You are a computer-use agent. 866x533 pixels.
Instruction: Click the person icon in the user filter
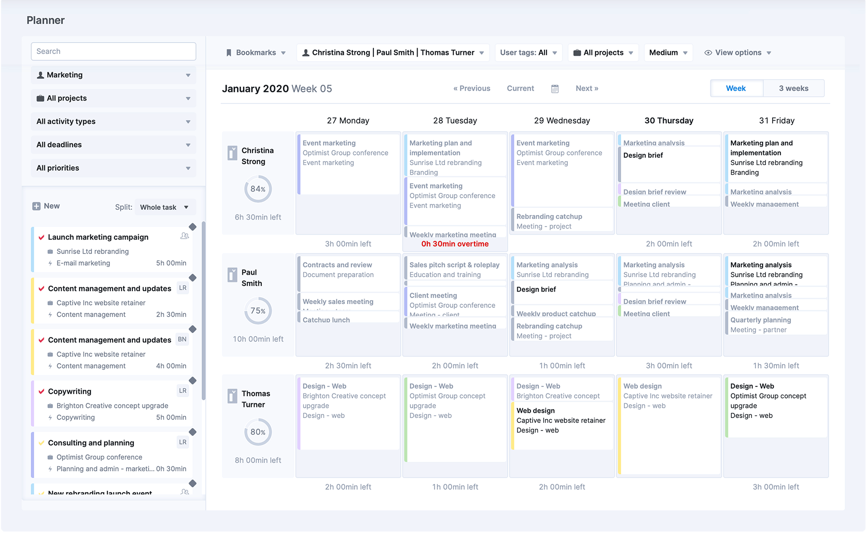point(306,53)
